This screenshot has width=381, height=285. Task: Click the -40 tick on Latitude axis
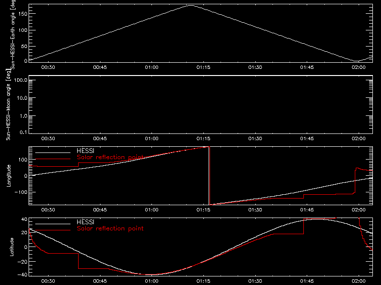tap(22, 275)
